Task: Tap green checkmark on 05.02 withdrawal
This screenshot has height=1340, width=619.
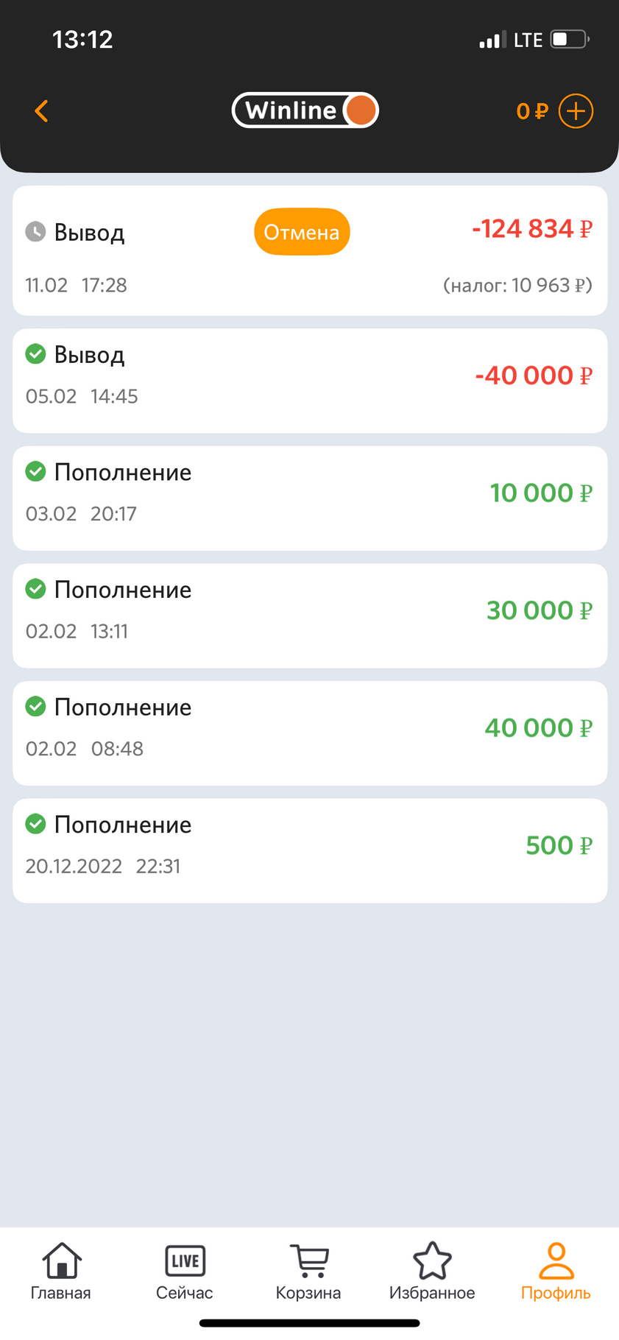Action: click(35, 354)
